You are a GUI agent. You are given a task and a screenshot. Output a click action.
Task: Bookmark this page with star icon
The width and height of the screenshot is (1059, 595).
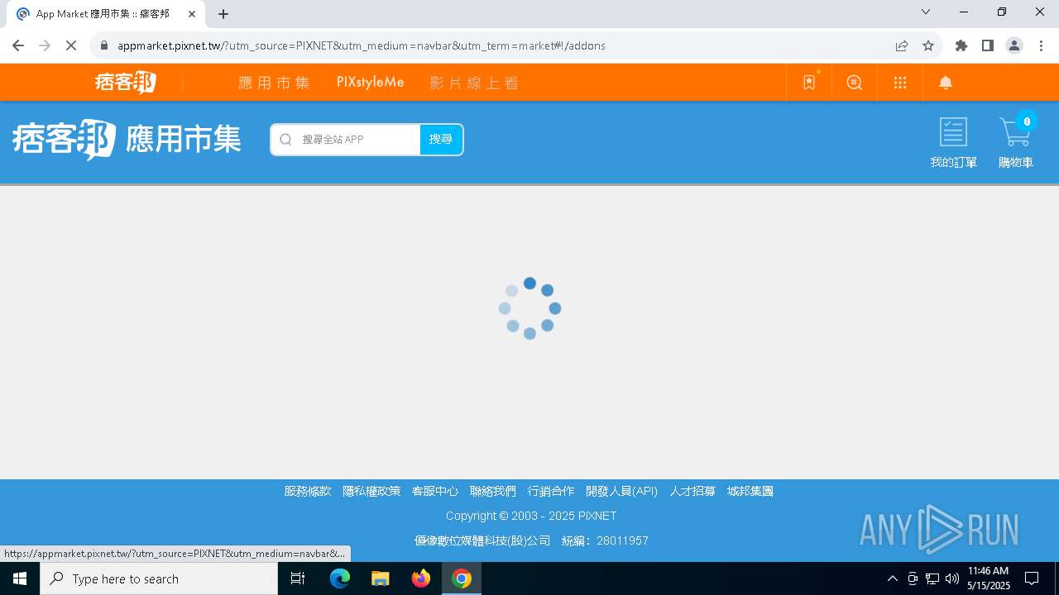(x=928, y=45)
